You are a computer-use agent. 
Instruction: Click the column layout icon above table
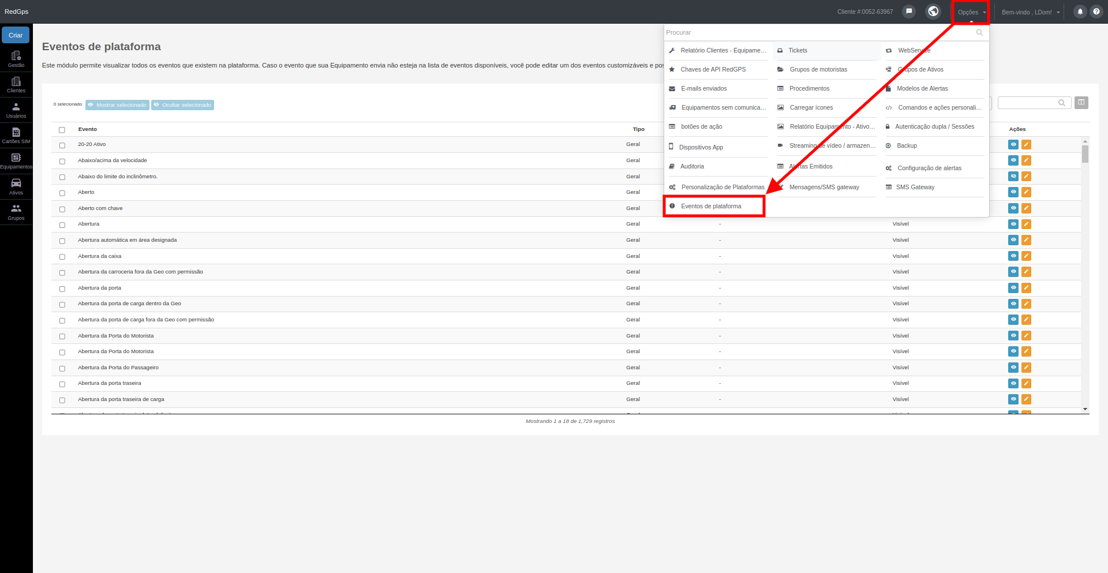tap(1081, 103)
